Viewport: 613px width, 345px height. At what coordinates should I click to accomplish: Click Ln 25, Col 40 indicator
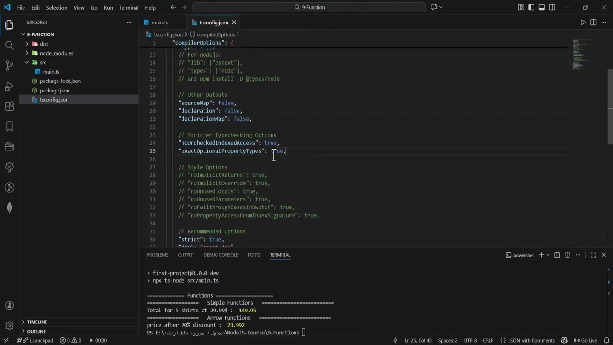pyautogui.click(x=418, y=341)
